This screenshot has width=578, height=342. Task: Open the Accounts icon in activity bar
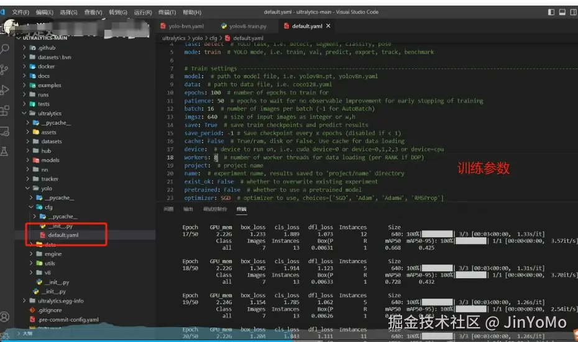coord(4,317)
